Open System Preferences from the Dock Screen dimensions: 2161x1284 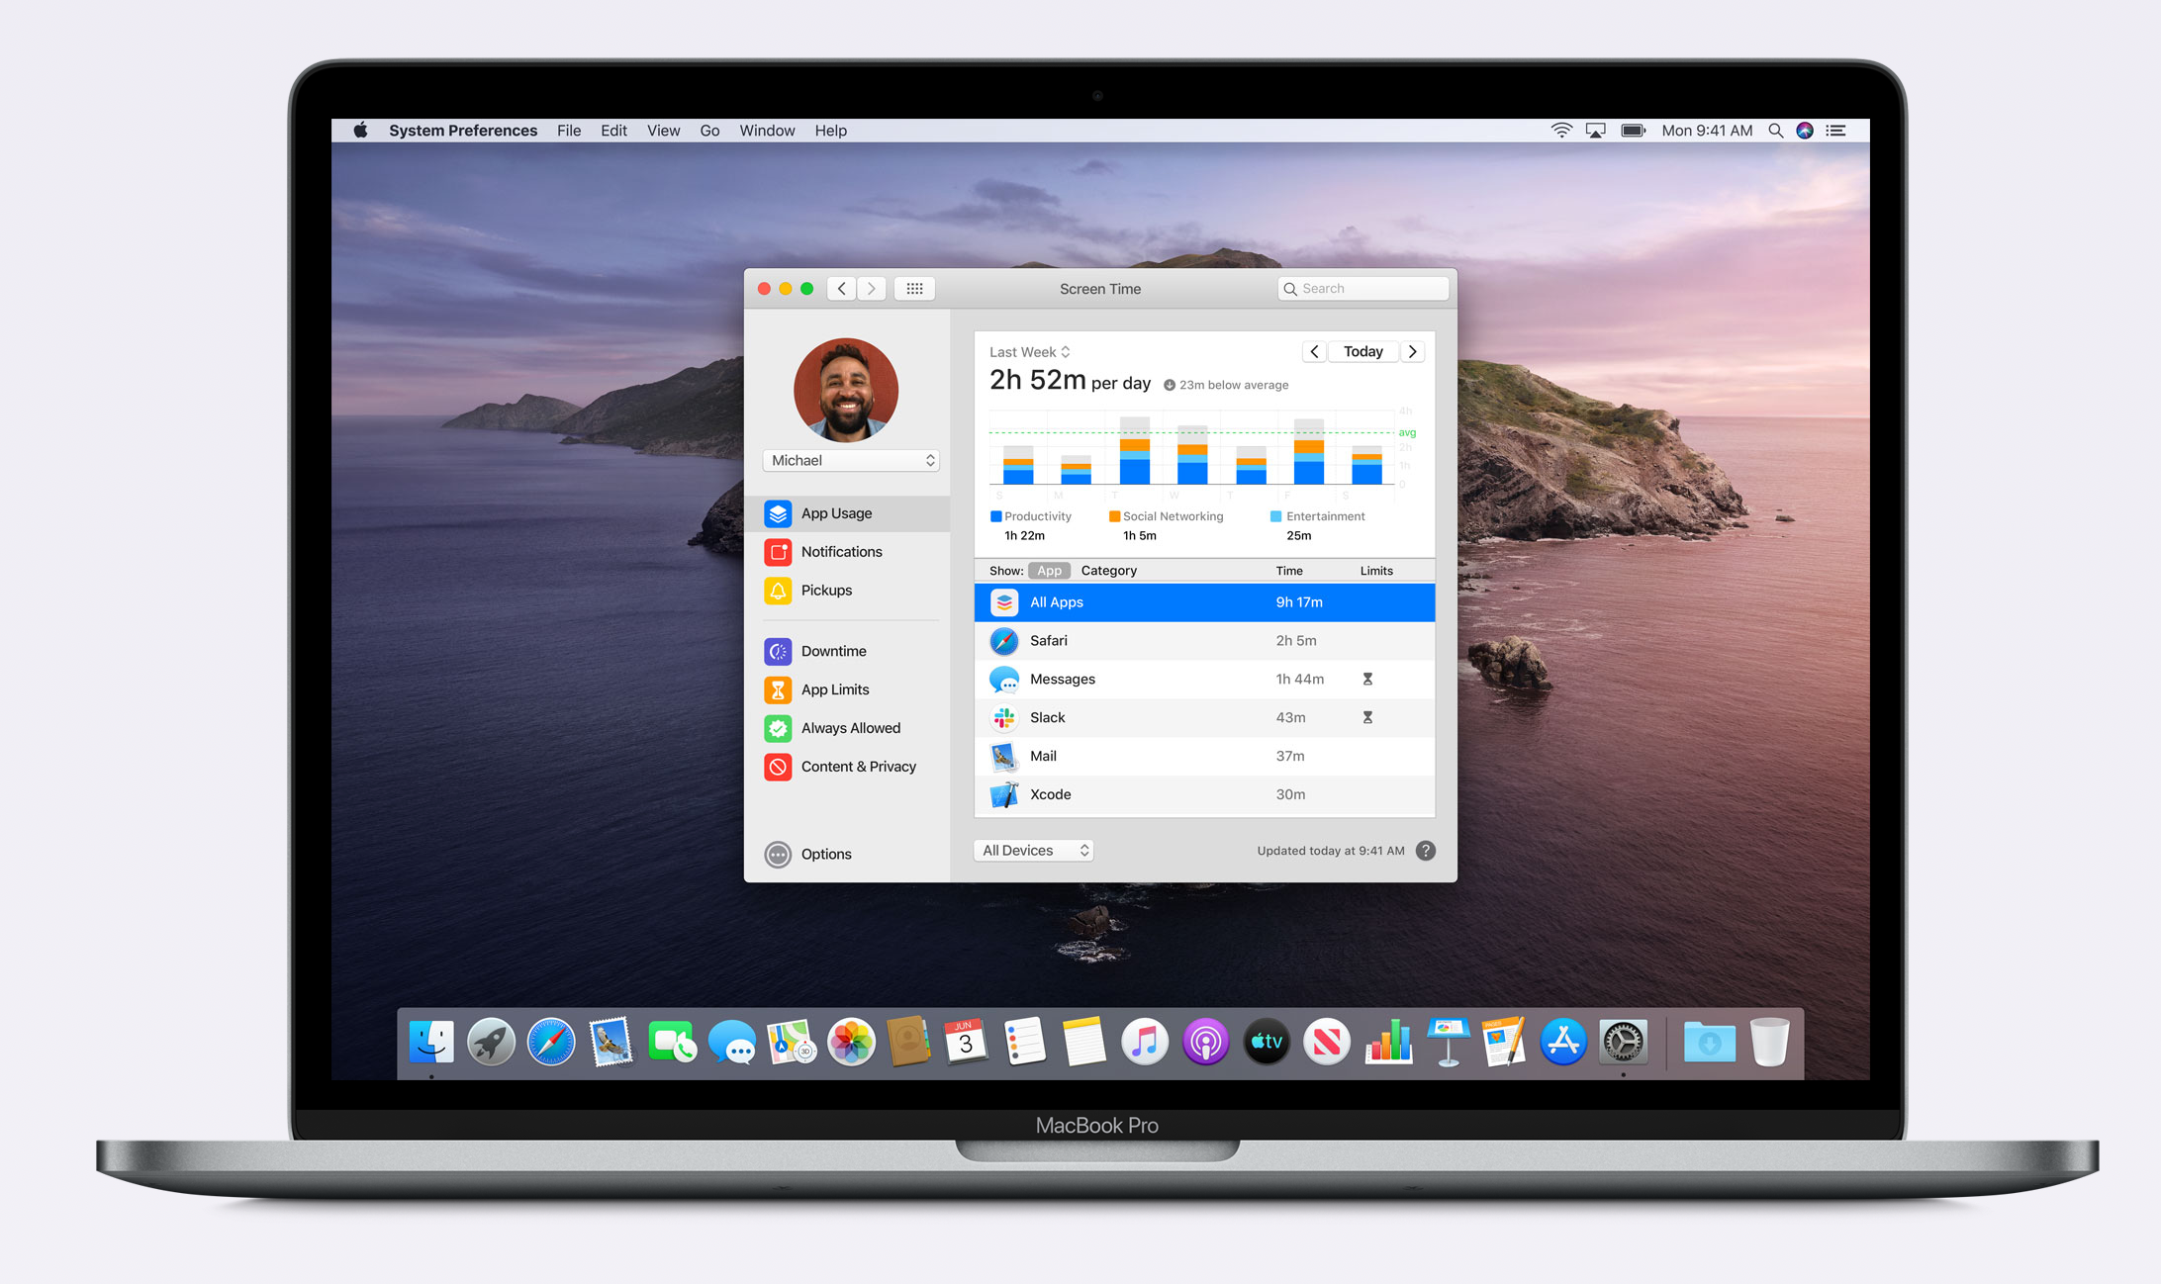click(x=1624, y=1042)
